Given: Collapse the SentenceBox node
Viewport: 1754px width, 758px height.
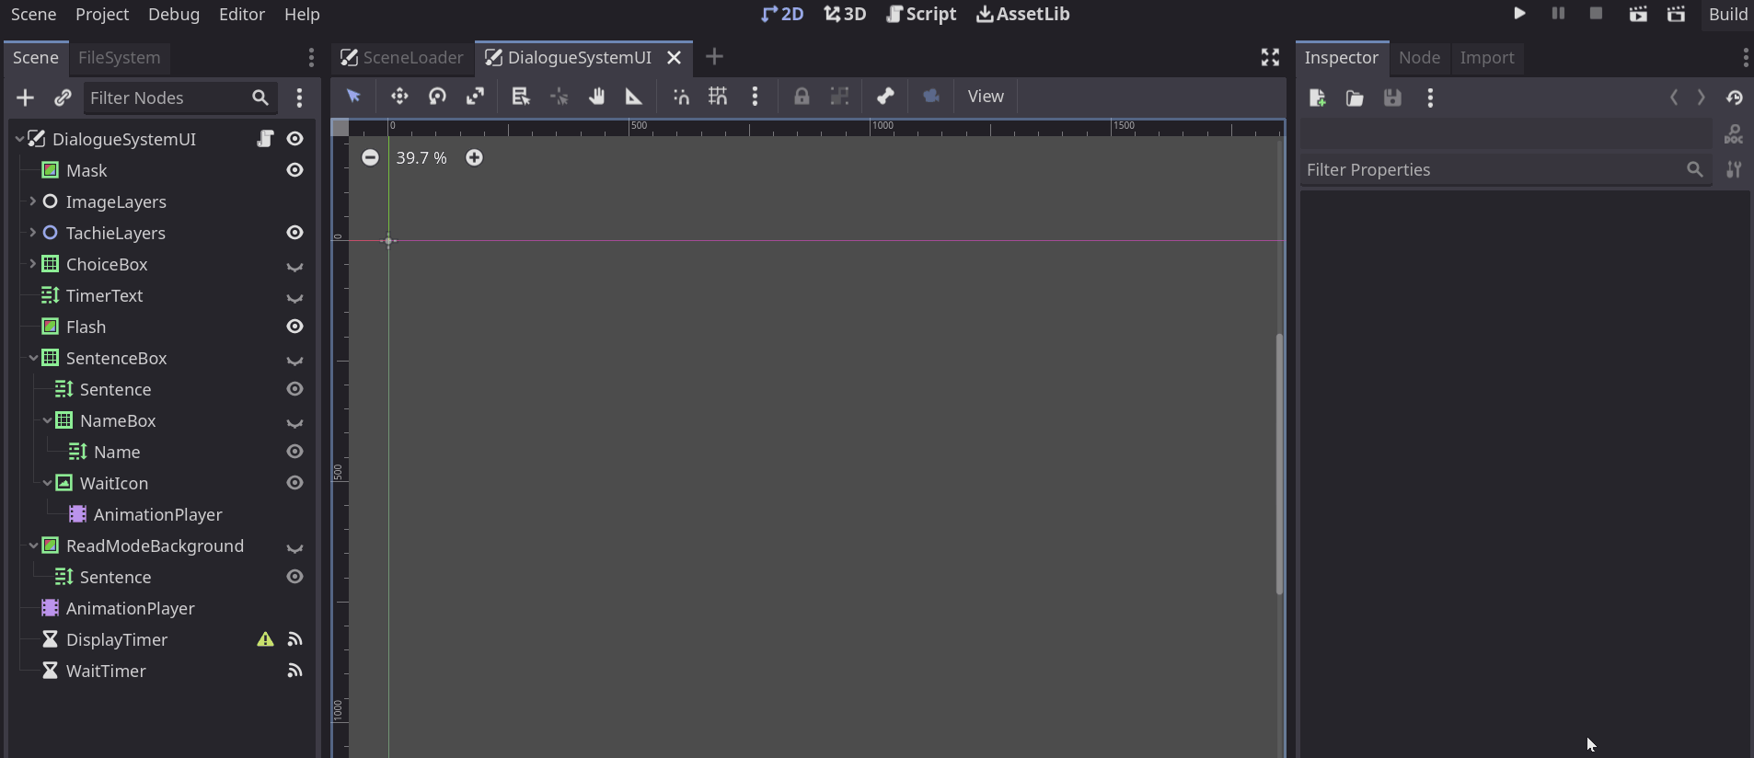Looking at the screenshot, I should pos(33,358).
